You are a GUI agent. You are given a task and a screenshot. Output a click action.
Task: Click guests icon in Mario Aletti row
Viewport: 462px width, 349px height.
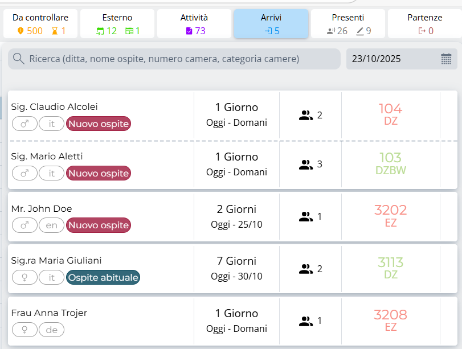(306, 165)
